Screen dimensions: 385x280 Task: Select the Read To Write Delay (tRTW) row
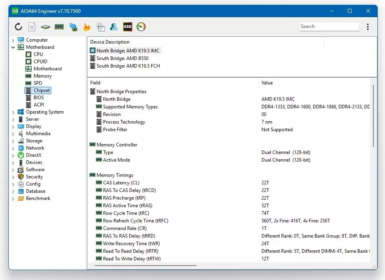pyautogui.click(x=229, y=259)
